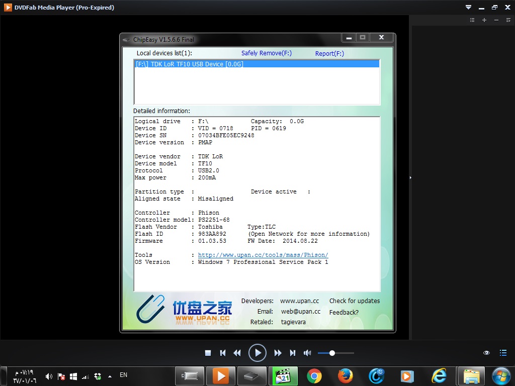Click firmware version 01.03.53
515x386 pixels.
(212, 241)
